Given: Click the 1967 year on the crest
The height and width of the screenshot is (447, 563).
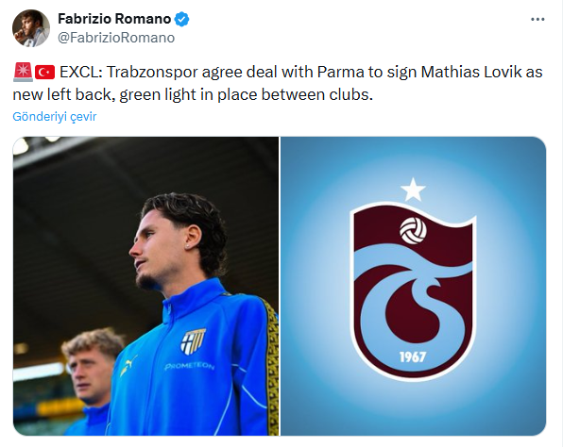Looking at the screenshot, I should [x=413, y=357].
